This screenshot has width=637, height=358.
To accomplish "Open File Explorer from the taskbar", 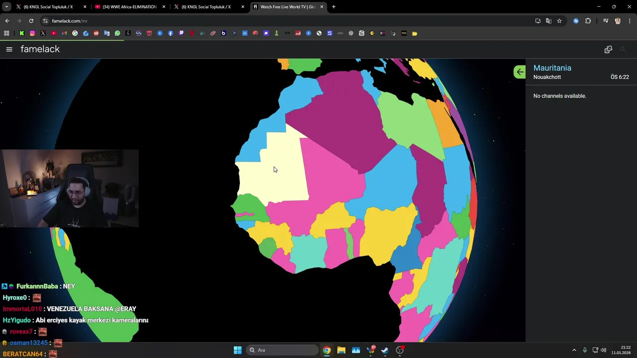I will click(341, 350).
